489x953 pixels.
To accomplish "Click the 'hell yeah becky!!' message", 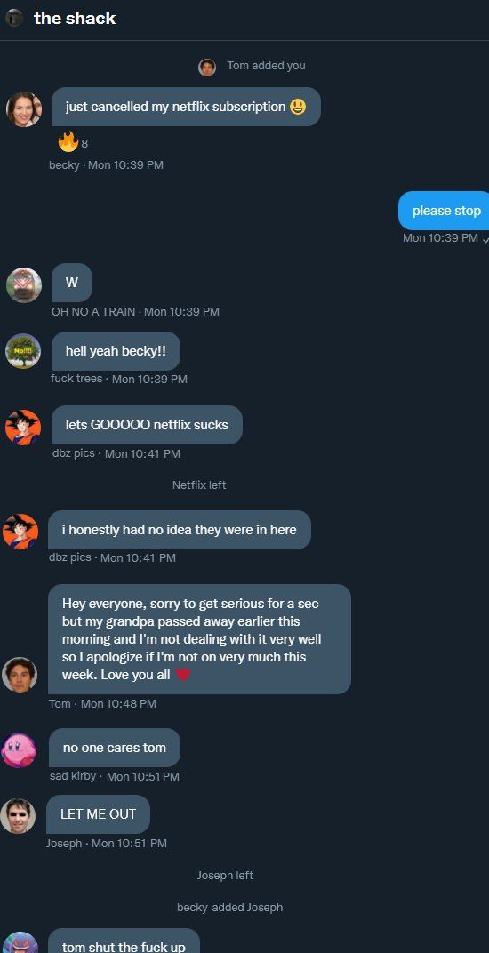I will (x=116, y=351).
